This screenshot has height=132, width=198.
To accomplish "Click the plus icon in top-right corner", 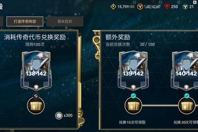I will click(195, 2).
